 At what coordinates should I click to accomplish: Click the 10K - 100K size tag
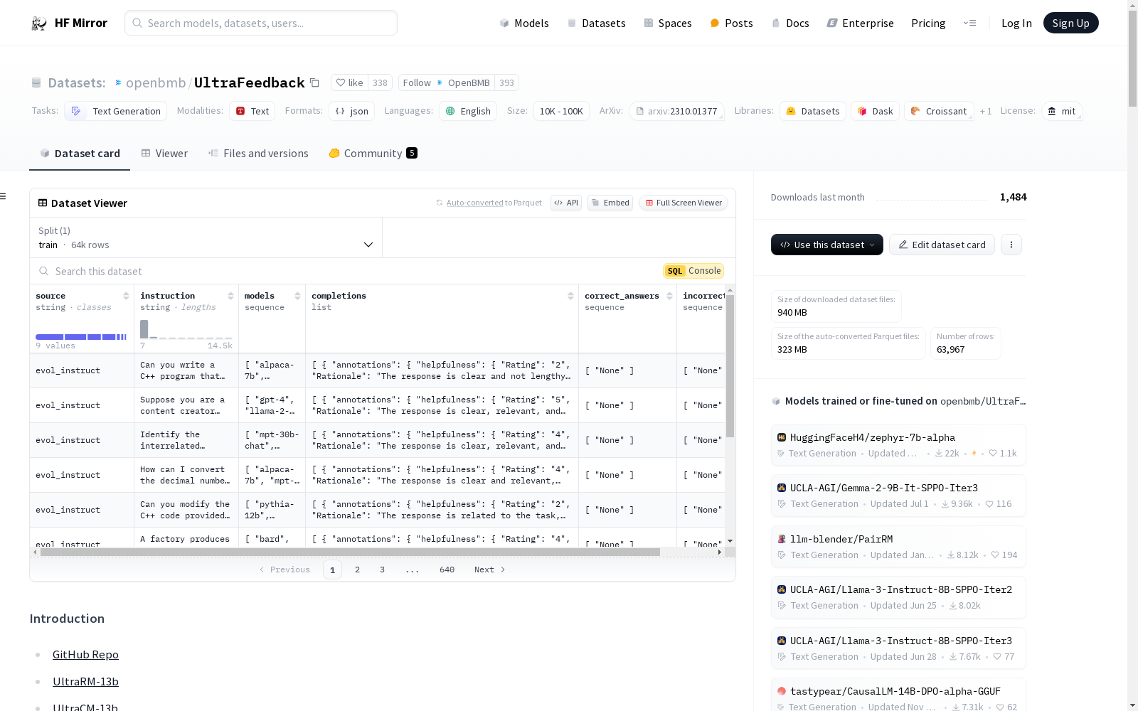coord(561,111)
